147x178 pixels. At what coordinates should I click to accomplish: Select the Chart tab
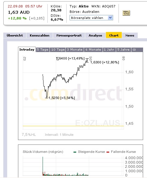tap(114, 35)
